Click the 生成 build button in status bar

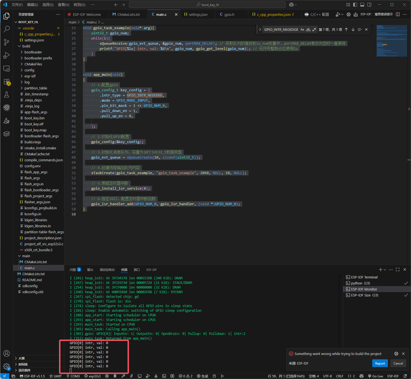[x=203, y=376]
